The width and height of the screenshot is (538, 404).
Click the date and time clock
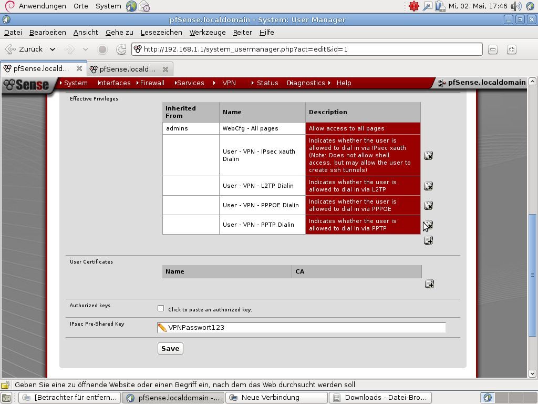click(x=478, y=6)
